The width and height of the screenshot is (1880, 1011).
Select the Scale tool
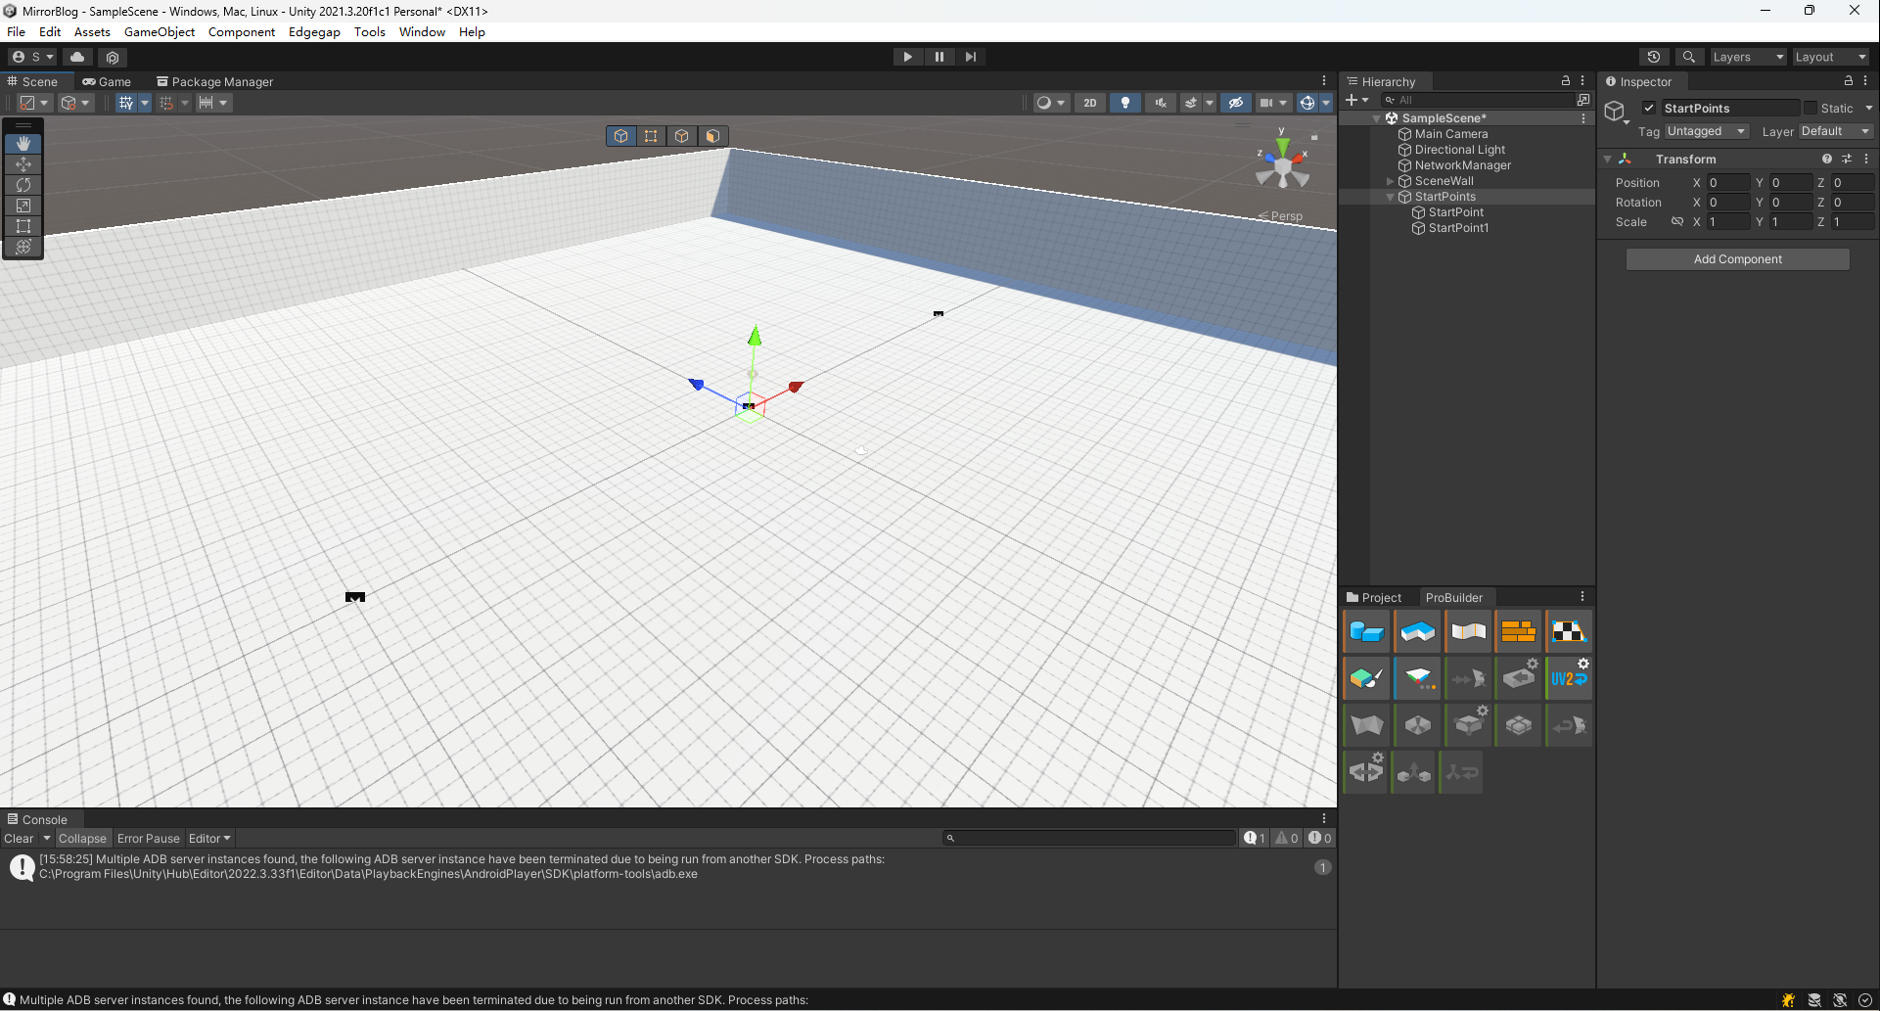coord(23,206)
